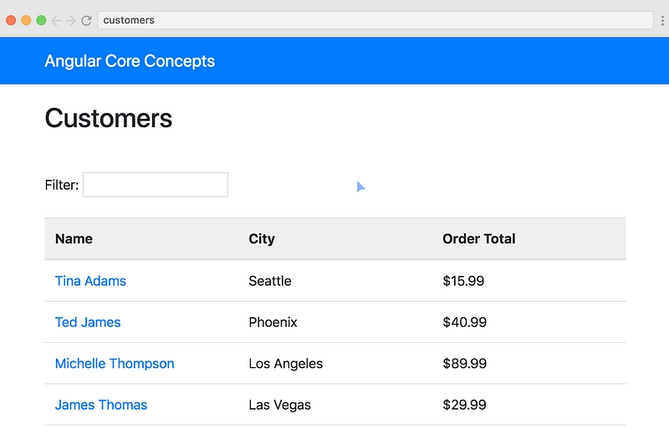The width and height of the screenshot is (669, 439).
Task: Open Ted James customer link
Action: 88,322
